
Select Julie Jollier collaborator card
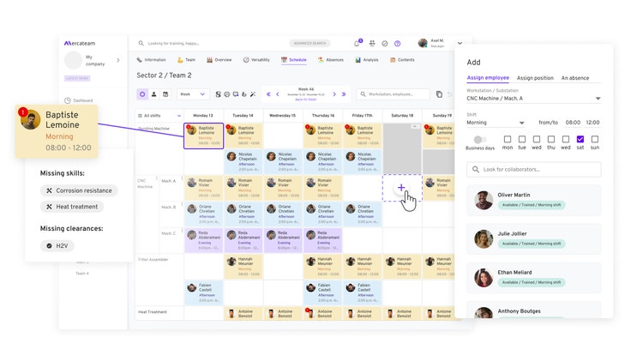tap(533, 238)
